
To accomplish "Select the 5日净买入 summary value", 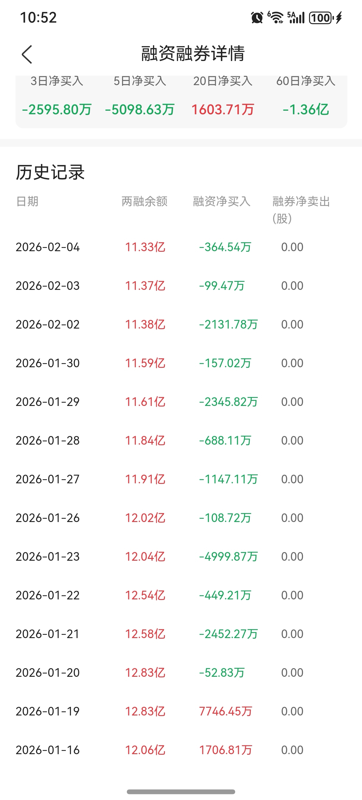I will [x=140, y=110].
